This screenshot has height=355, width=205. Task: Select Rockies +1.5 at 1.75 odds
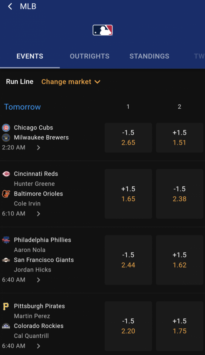(x=180, y=326)
